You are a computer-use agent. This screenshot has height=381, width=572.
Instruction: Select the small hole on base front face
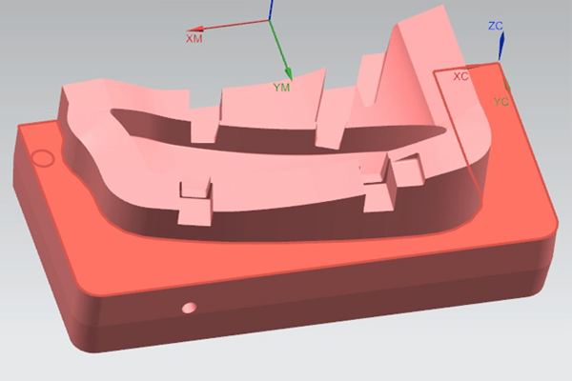click(189, 308)
